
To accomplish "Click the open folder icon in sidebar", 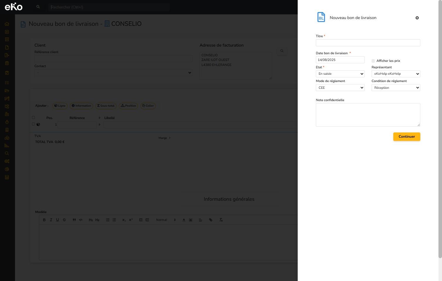I will click(x=7, y=91).
